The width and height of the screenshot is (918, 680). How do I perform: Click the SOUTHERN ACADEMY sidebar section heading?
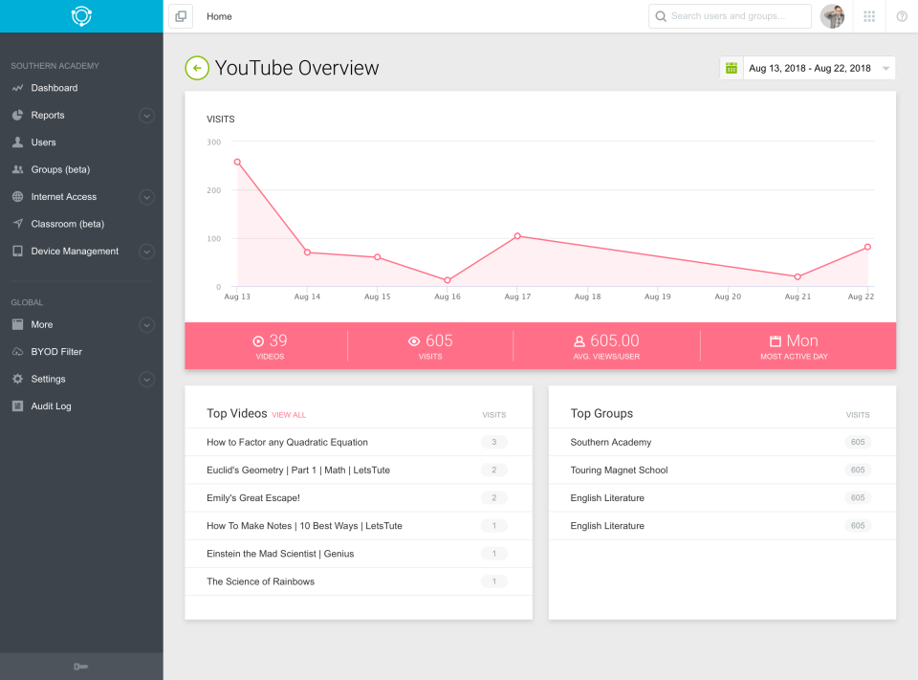coord(55,66)
